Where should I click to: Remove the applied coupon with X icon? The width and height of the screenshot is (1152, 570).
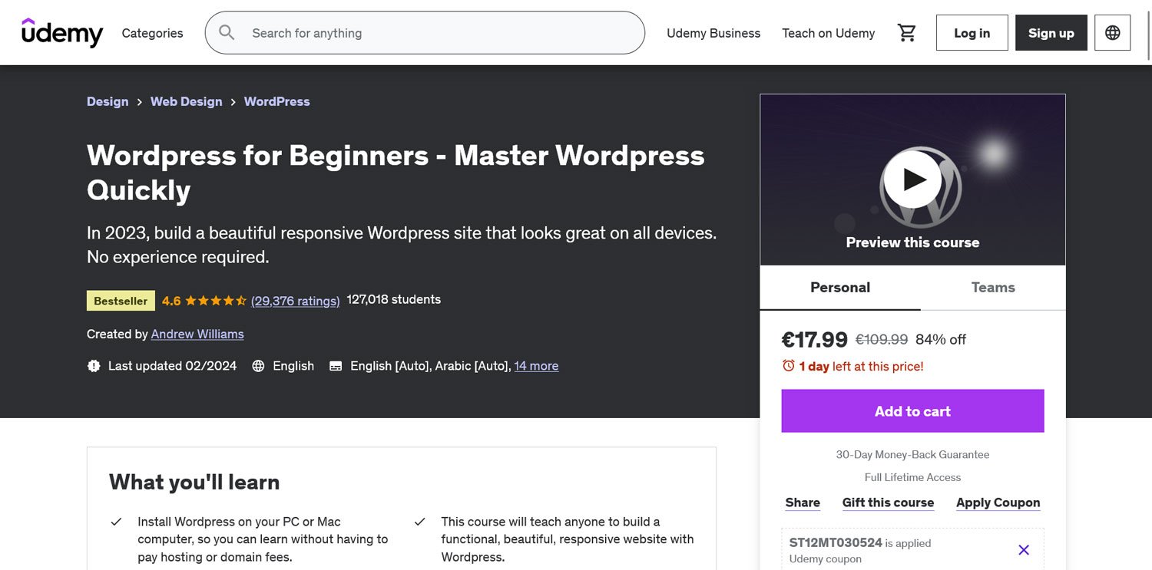1023,549
